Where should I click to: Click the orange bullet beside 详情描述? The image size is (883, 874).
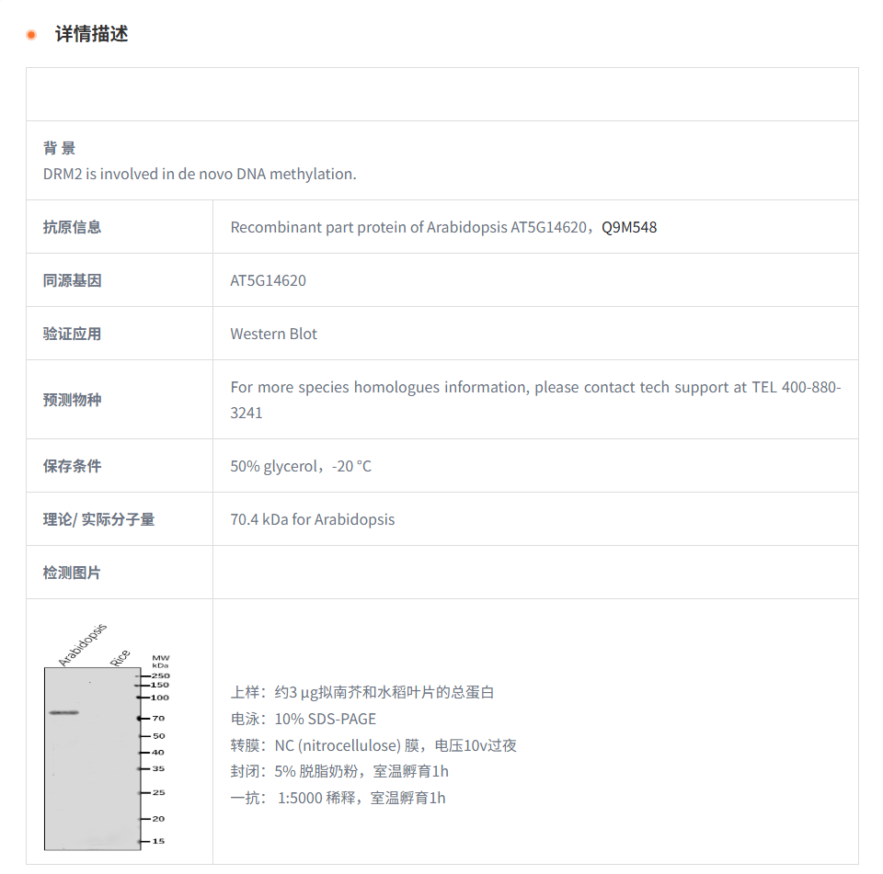[29, 34]
